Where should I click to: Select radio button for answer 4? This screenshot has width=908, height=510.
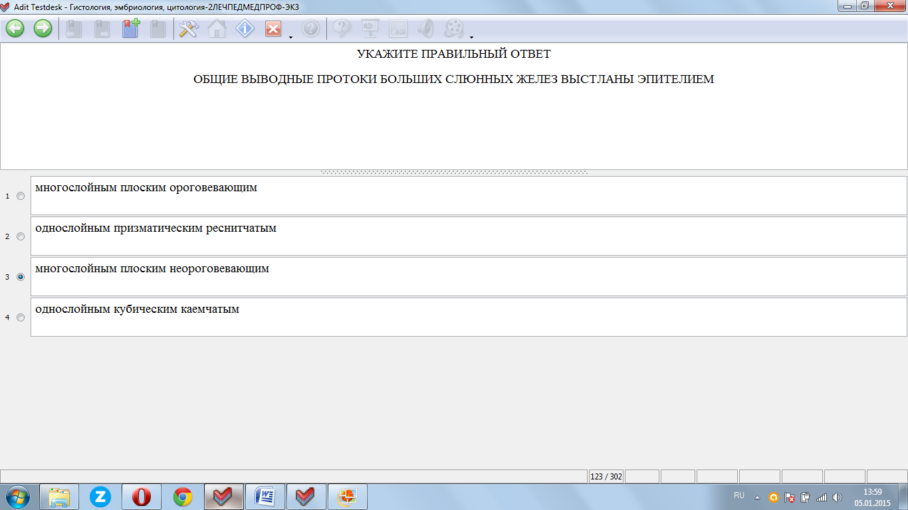click(x=21, y=317)
